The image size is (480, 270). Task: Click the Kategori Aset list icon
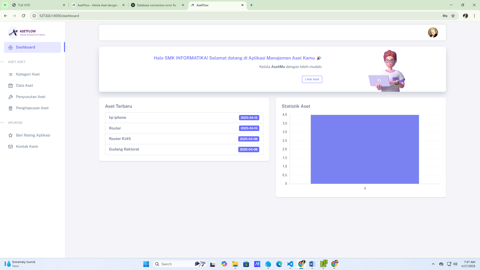click(x=10, y=74)
